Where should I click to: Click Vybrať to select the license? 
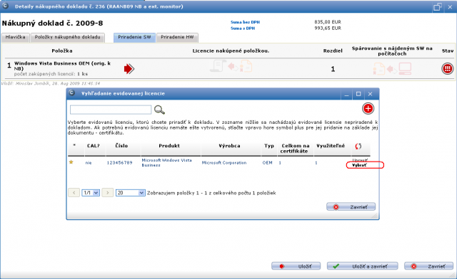click(x=359, y=165)
